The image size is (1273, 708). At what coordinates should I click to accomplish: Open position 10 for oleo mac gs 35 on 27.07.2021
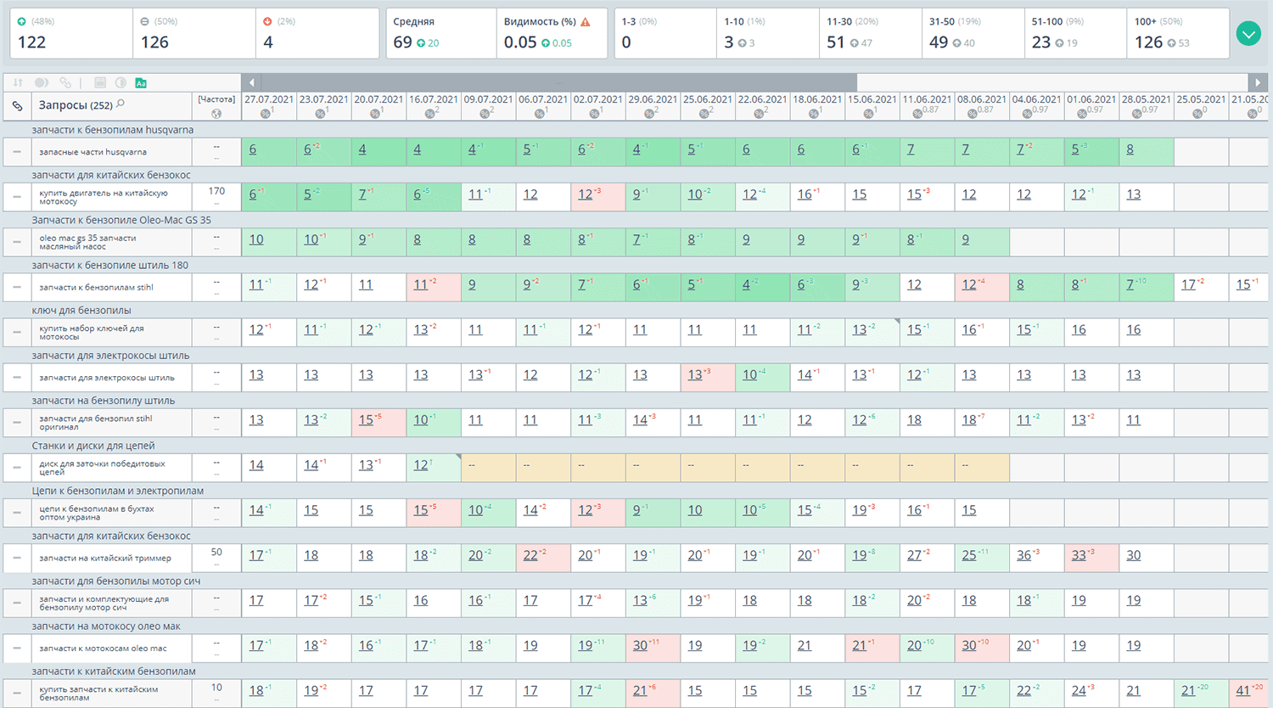tap(256, 239)
